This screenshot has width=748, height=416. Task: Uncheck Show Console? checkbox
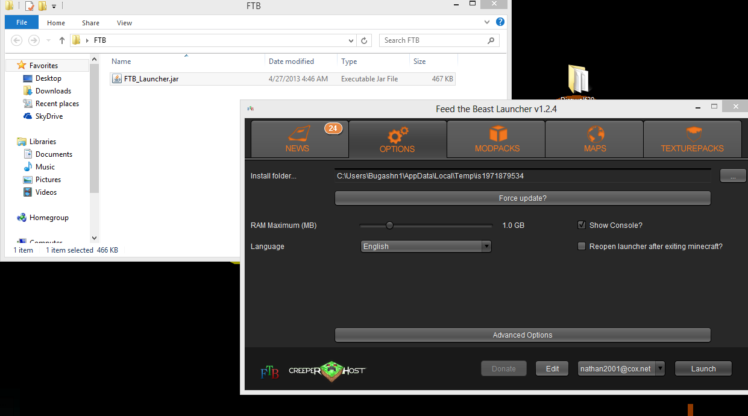[x=582, y=225]
